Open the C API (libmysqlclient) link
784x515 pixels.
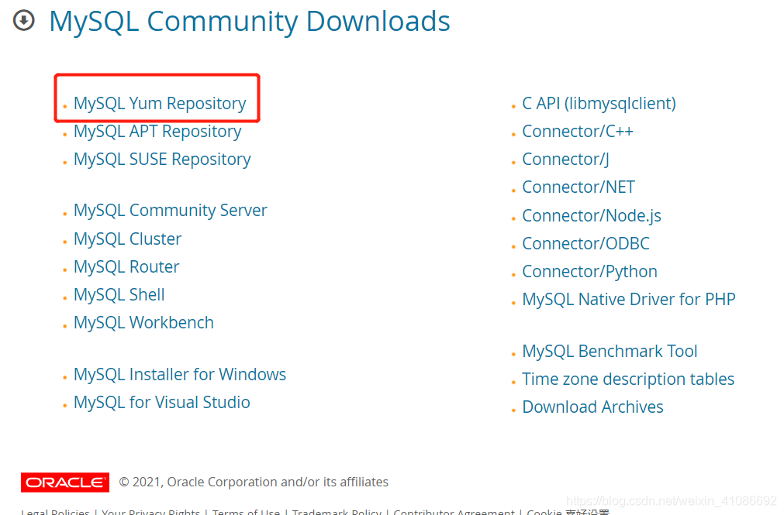(x=599, y=104)
